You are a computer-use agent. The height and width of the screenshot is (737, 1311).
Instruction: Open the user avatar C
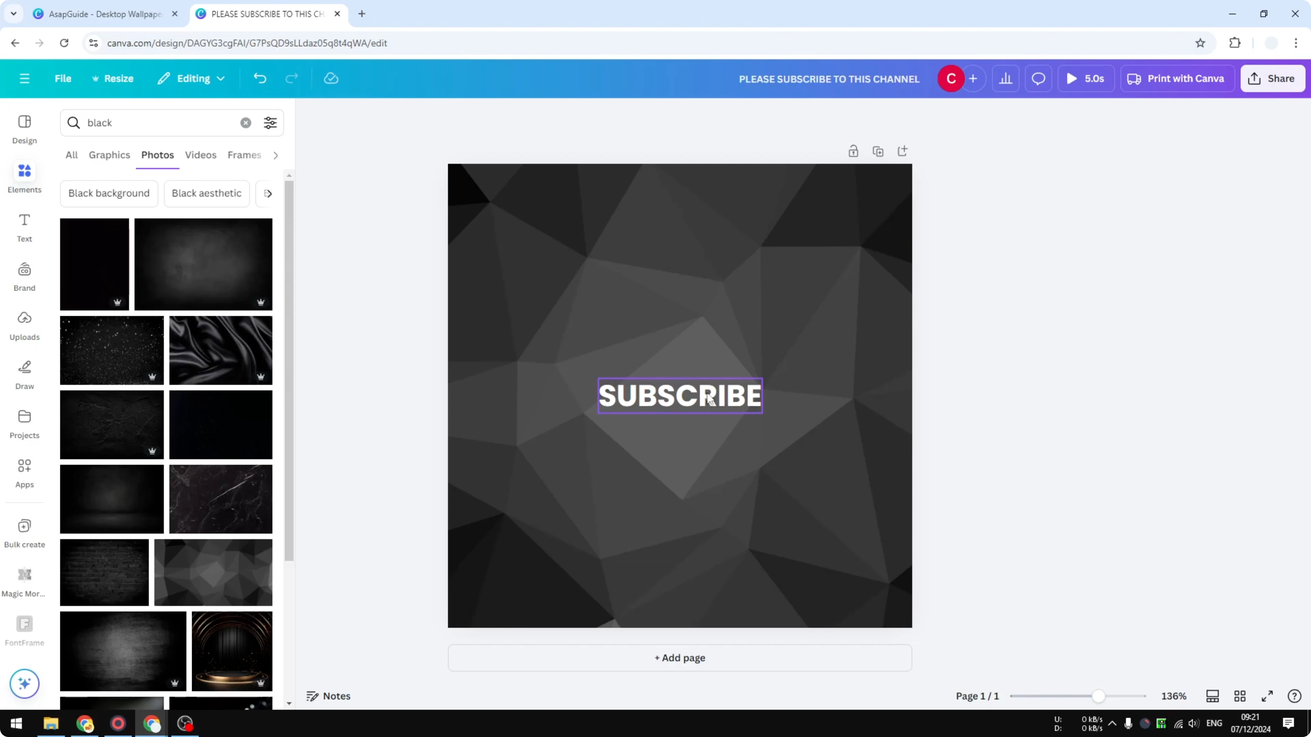click(x=951, y=78)
